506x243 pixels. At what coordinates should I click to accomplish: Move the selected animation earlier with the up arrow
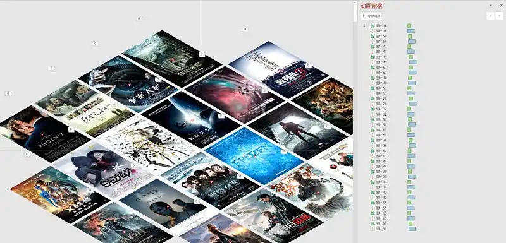[491, 16]
